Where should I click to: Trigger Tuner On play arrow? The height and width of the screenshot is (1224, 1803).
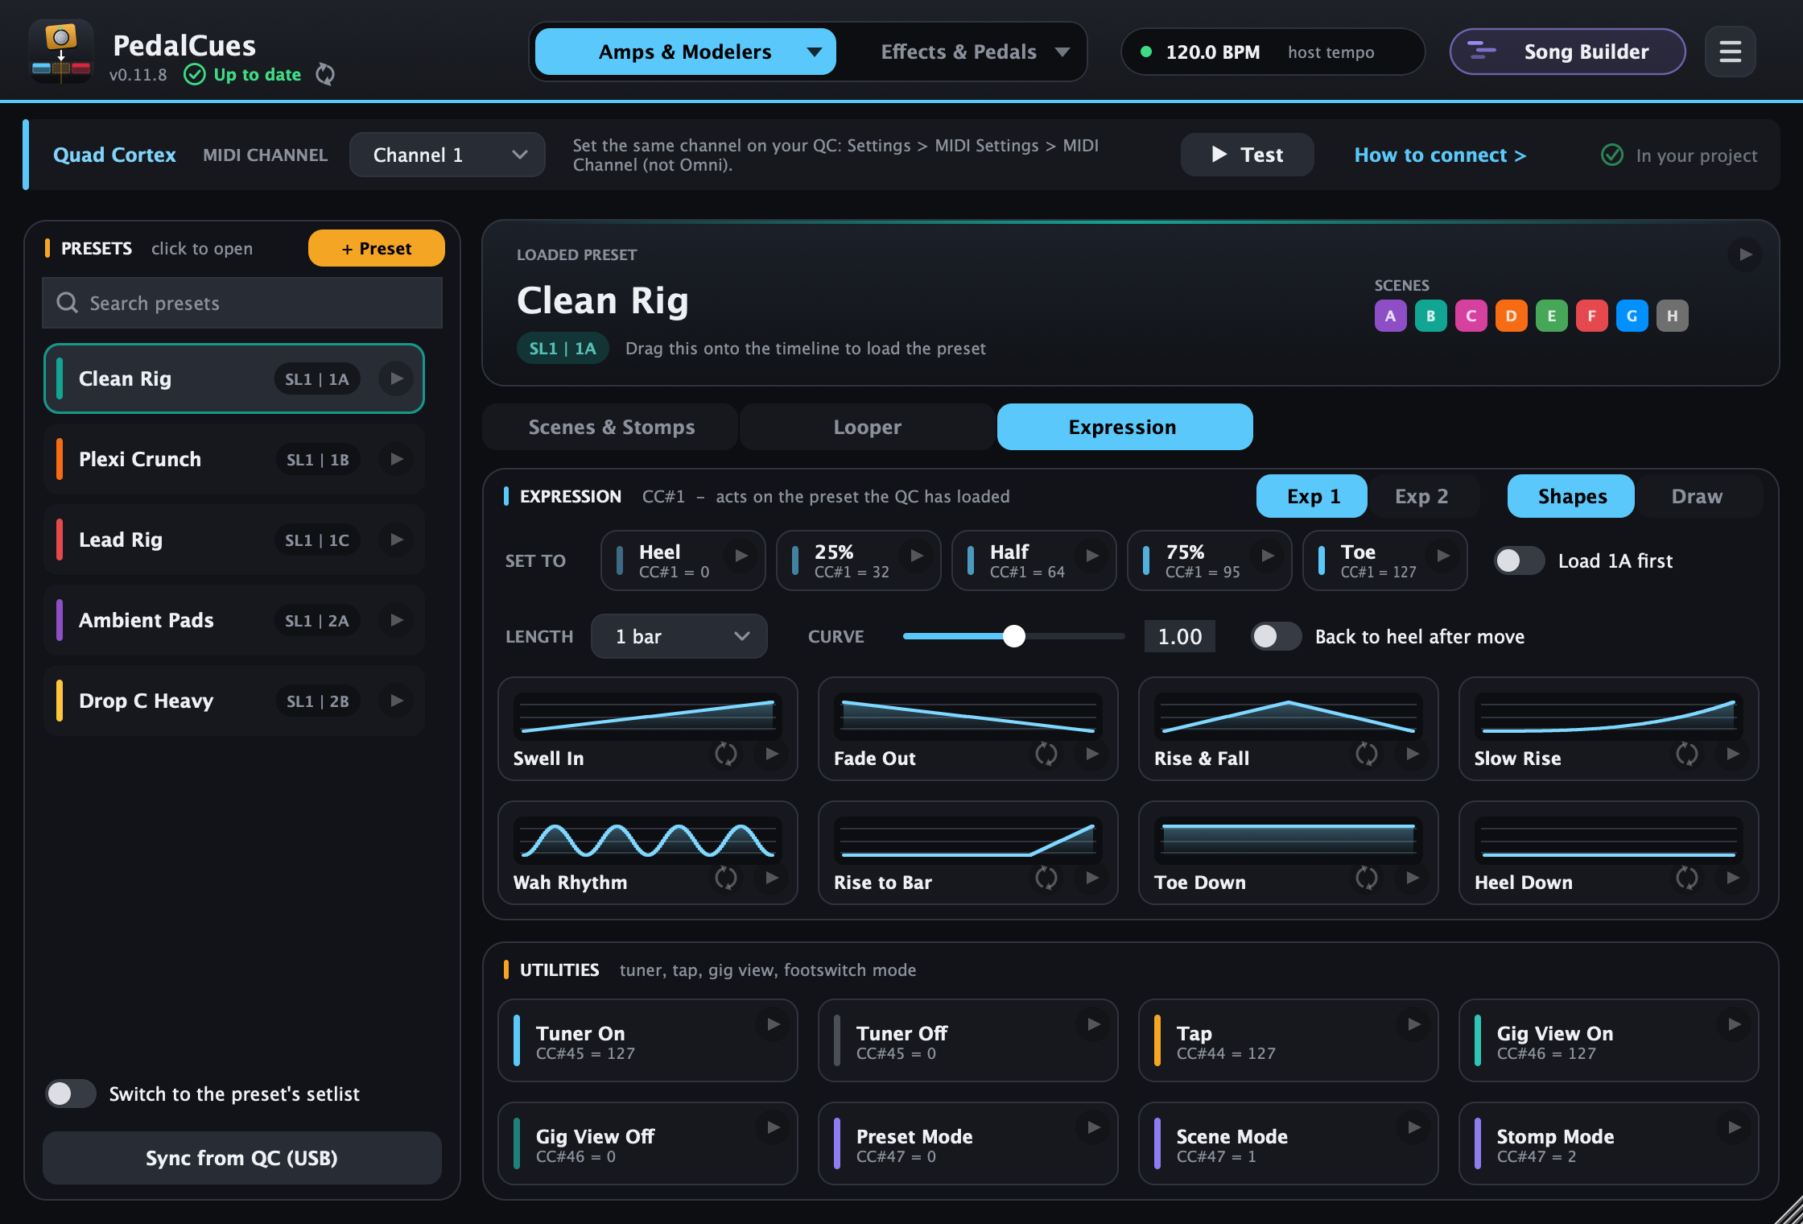774,1024
